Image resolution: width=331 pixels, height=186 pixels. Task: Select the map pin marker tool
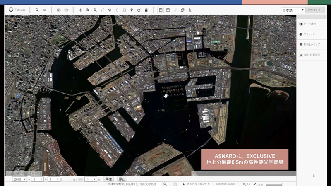pyautogui.click(x=132, y=10)
